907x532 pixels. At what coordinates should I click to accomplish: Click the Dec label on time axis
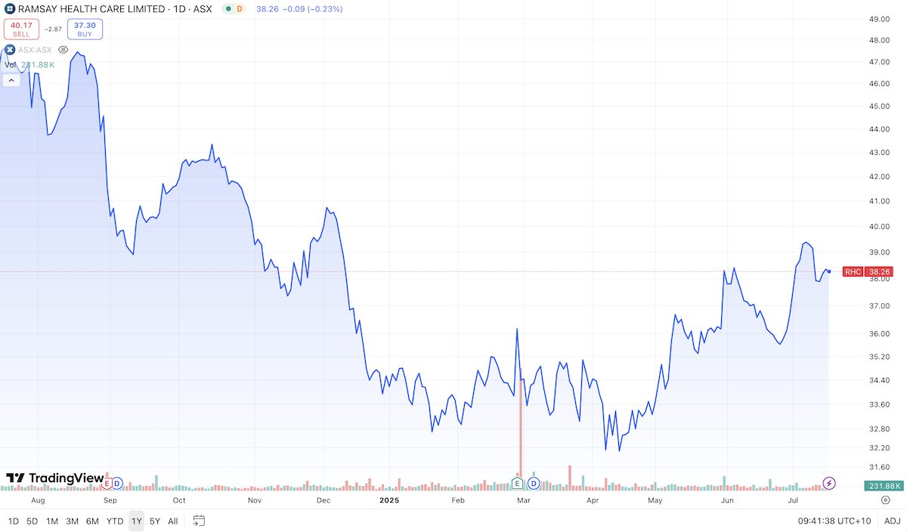click(x=323, y=500)
